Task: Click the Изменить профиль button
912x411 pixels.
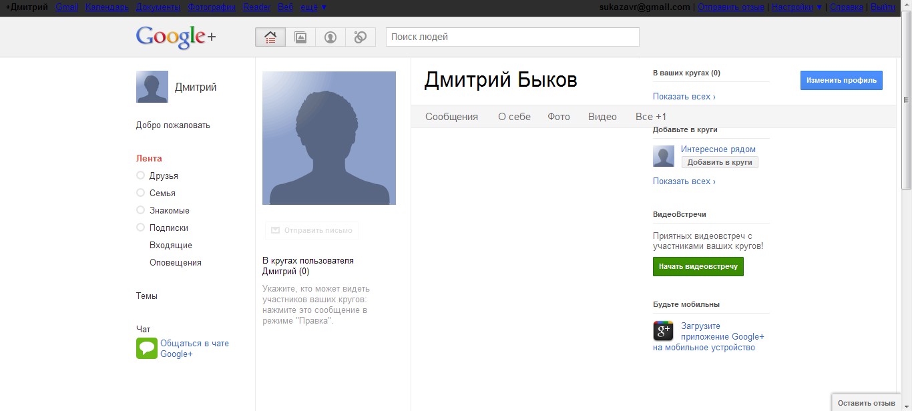Action: point(841,80)
